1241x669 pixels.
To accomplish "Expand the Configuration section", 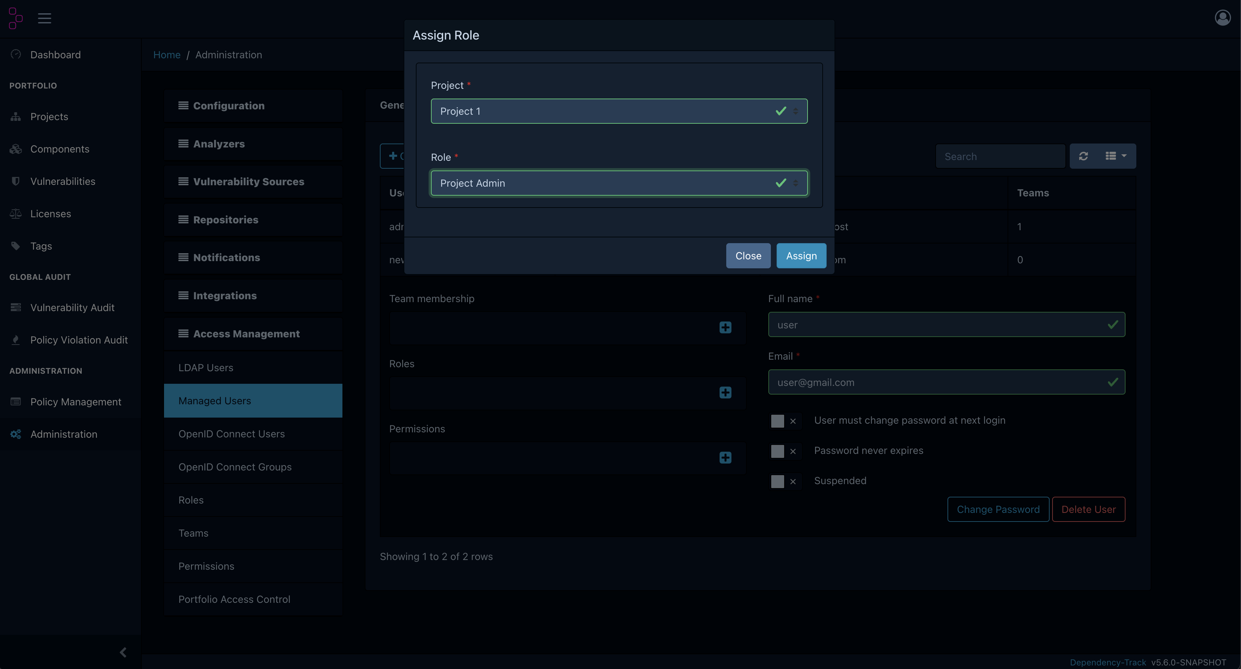I will pos(253,105).
